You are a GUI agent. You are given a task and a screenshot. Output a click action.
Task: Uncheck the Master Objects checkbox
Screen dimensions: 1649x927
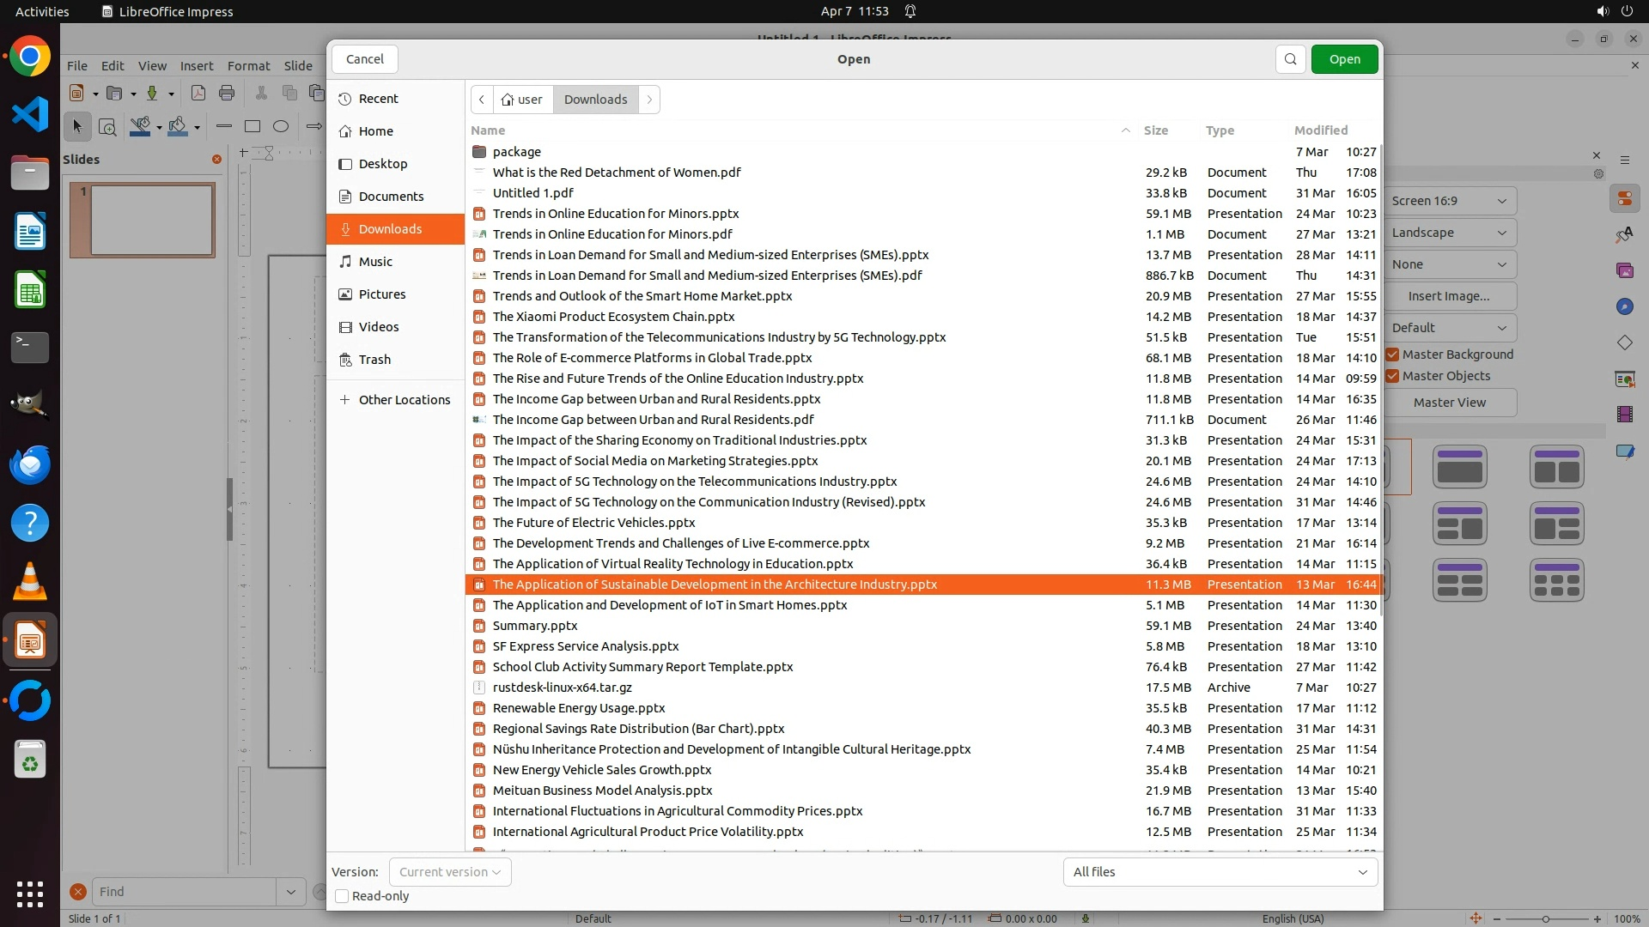pos(1393,376)
